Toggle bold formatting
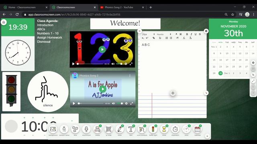Image resolution: width=257 pixels, height=144 pixels. (187, 34)
